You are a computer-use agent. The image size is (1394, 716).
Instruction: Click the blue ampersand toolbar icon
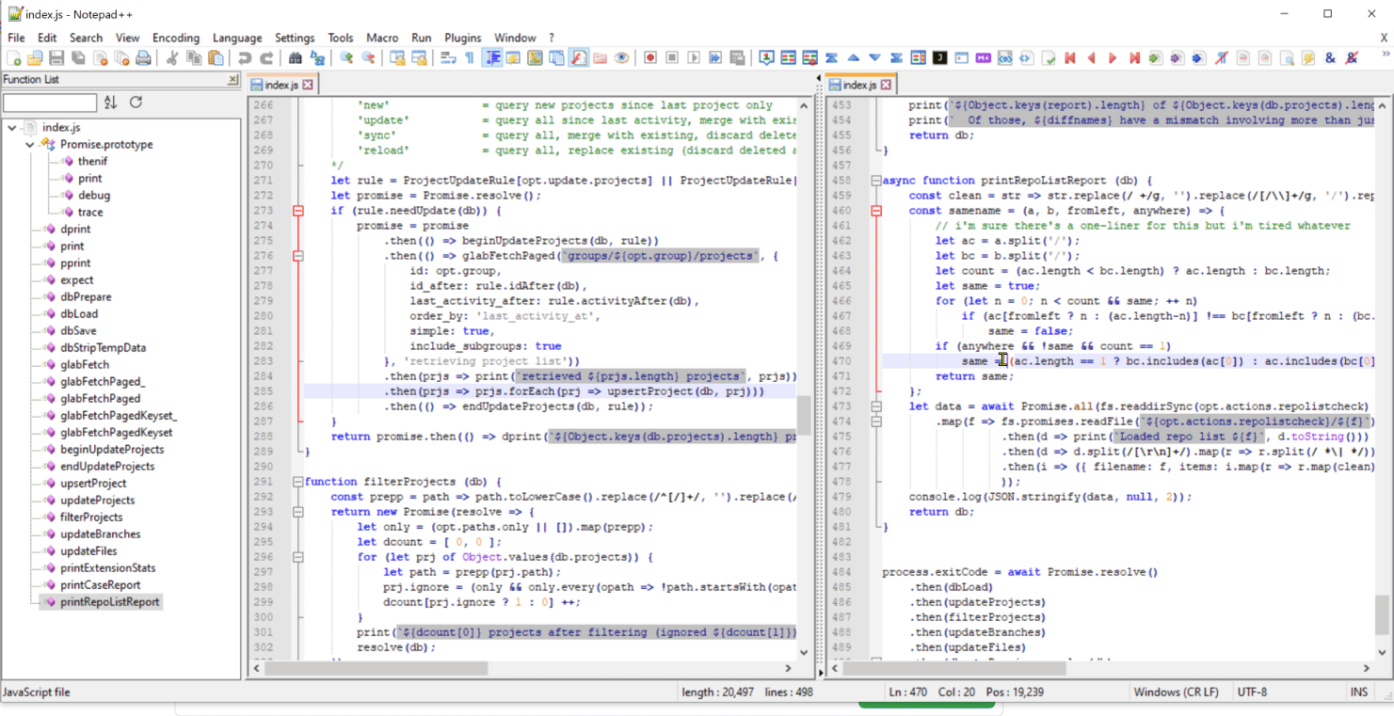[1330, 58]
